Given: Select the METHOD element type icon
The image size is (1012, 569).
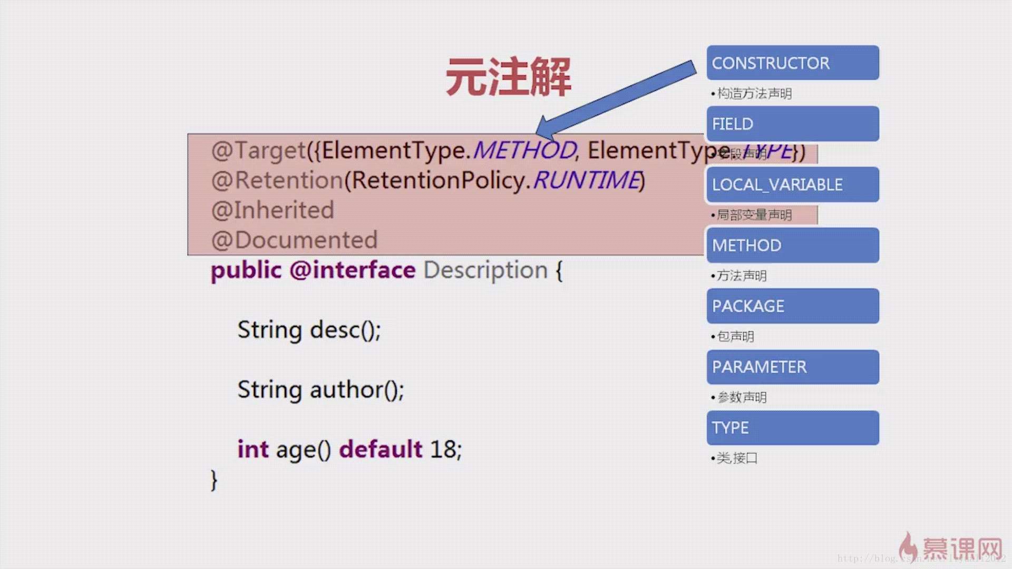Looking at the screenshot, I should pos(792,245).
